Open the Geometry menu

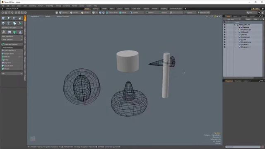click(x=32, y=6)
